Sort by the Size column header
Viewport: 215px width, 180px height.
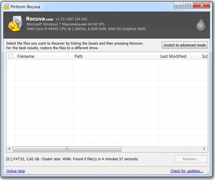pyautogui.click(x=199, y=56)
